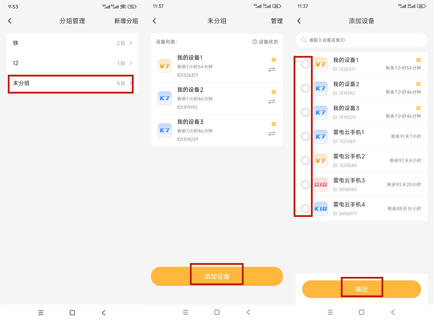Open the 未分组 group row
The height and width of the screenshot is (321, 434).
[x=71, y=84]
